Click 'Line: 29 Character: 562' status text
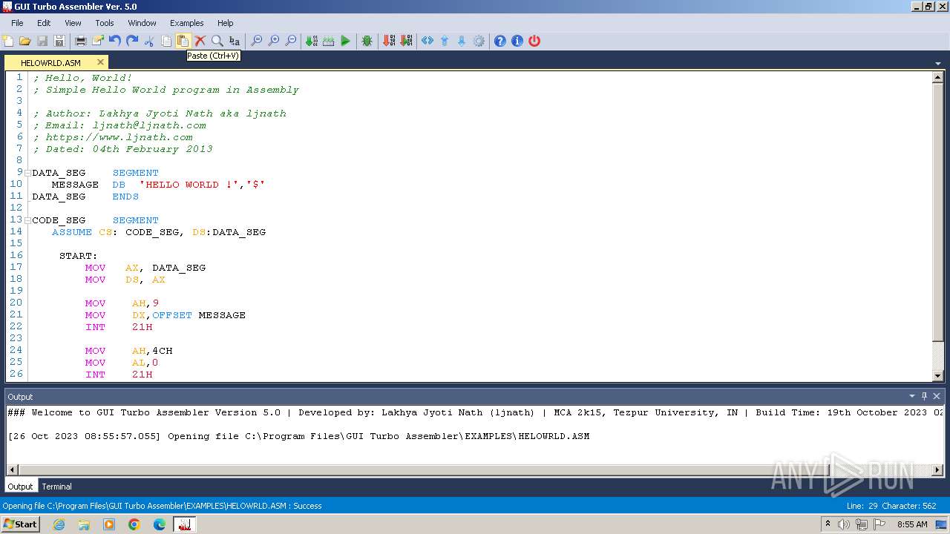 click(891, 506)
